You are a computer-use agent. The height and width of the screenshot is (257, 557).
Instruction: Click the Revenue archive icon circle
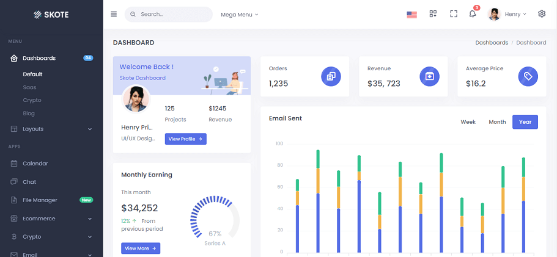tap(429, 76)
